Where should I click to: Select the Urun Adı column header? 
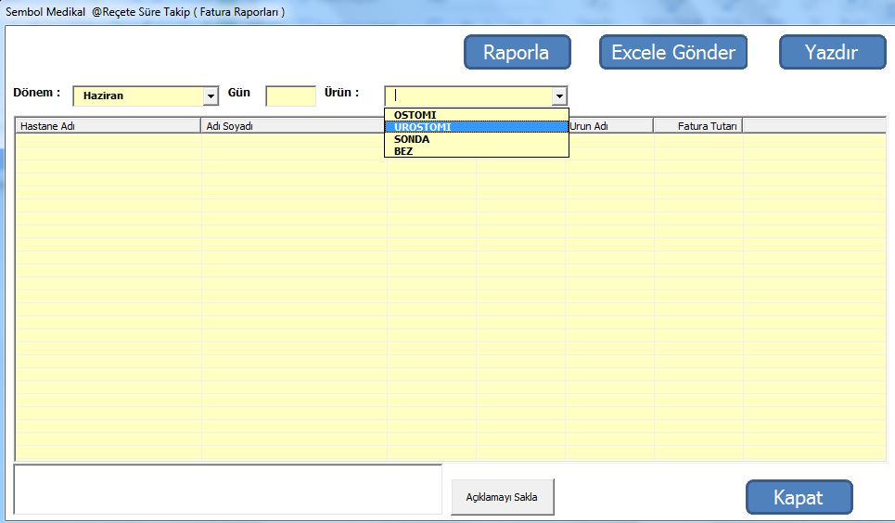point(610,126)
